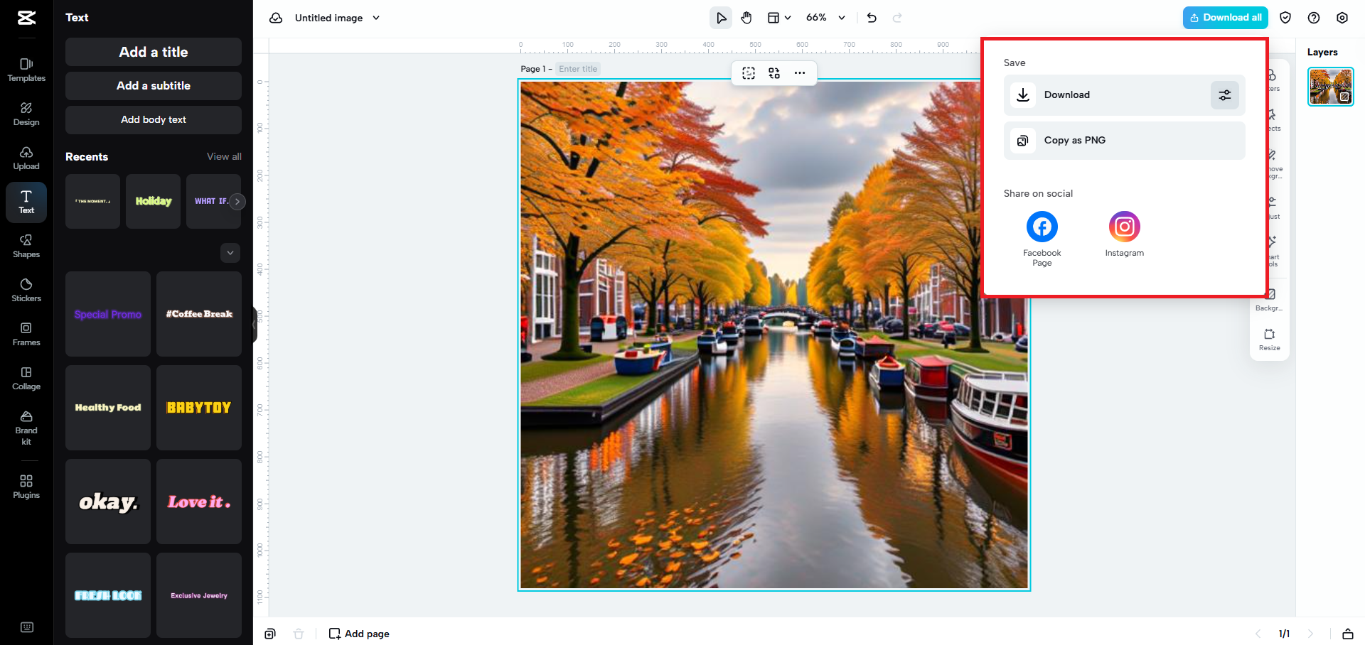Open Untitled image name dropdown
This screenshot has width=1365, height=645.
(x=376, y=18)
